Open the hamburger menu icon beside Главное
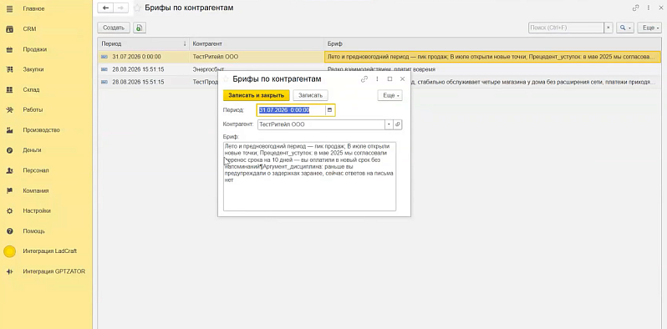The image size is (667, 329). click(x=9, y=8)
